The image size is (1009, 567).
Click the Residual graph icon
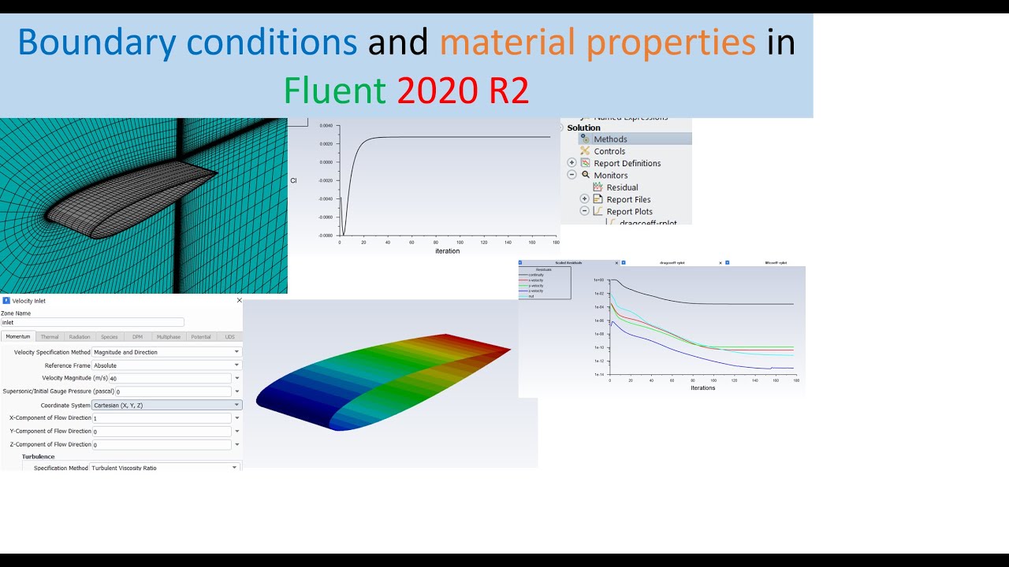click(598, 187)
